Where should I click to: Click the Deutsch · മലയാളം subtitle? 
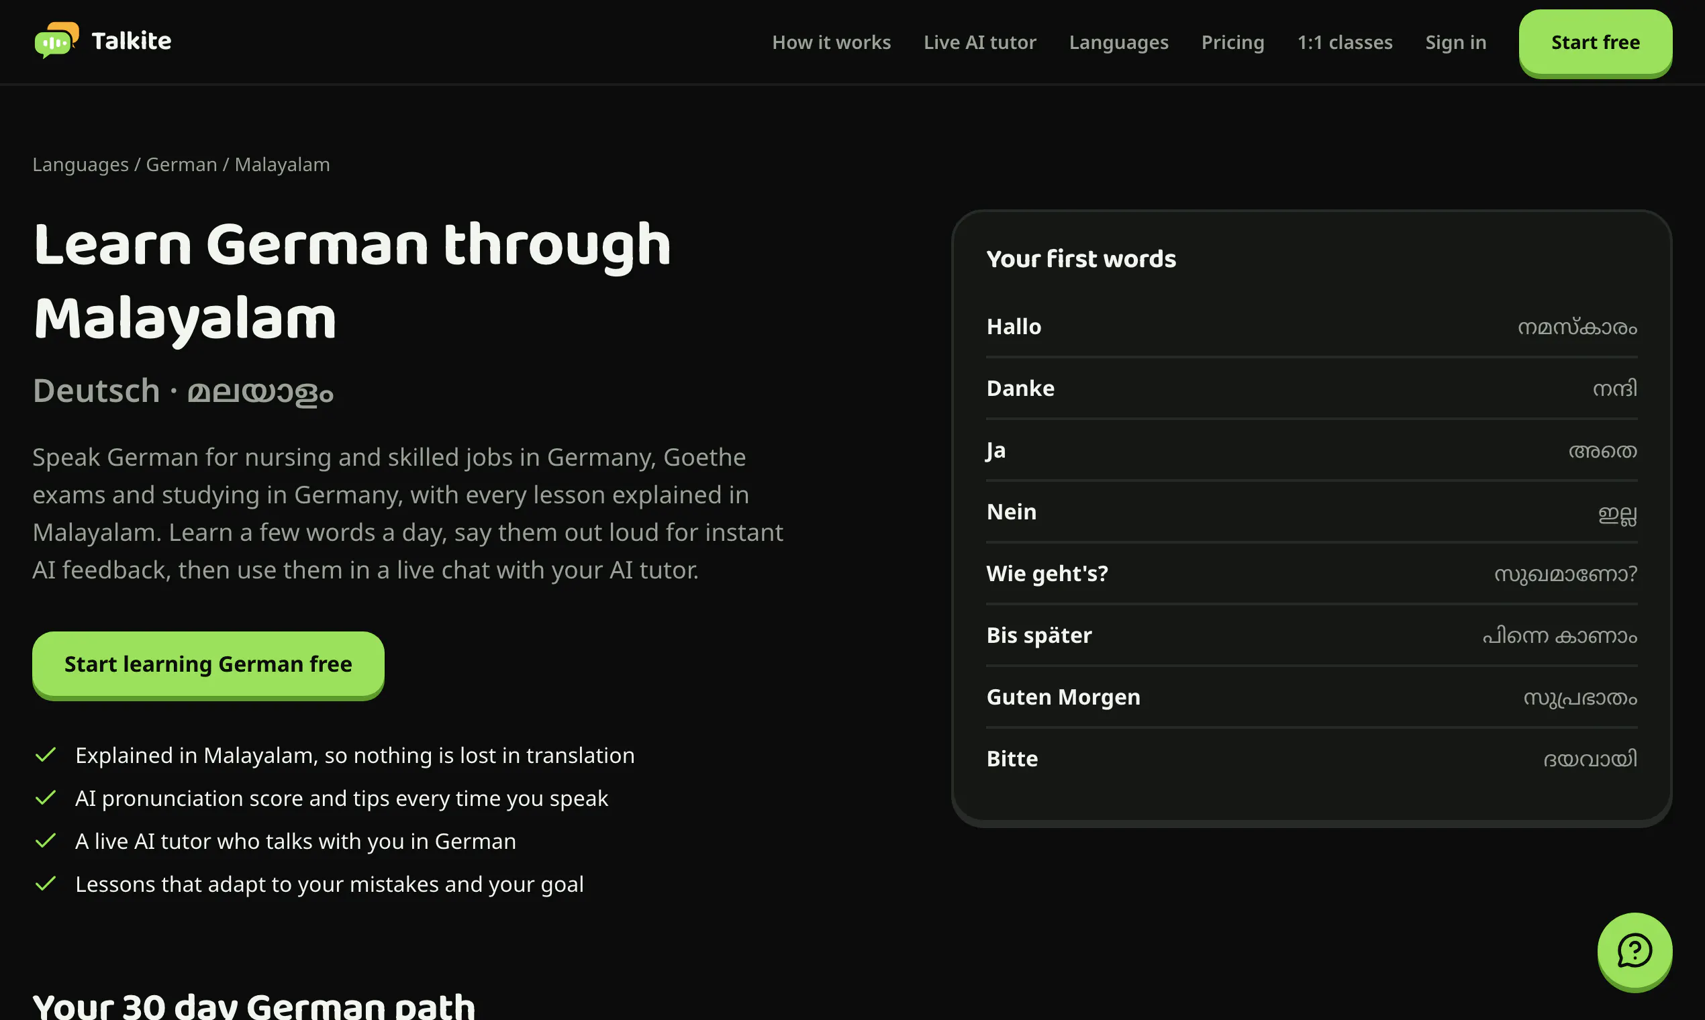tap(183, 392)
